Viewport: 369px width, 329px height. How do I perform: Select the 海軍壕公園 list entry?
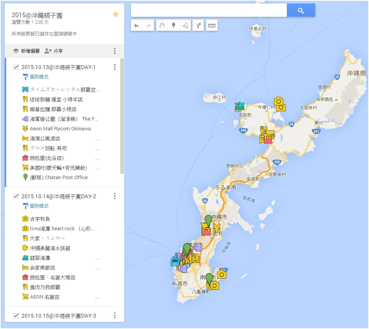coord(61,119)
